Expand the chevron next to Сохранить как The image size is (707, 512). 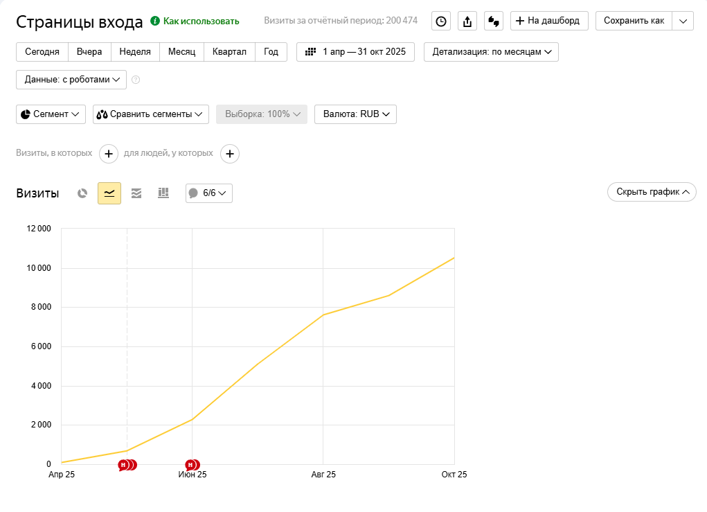point(683,21)
